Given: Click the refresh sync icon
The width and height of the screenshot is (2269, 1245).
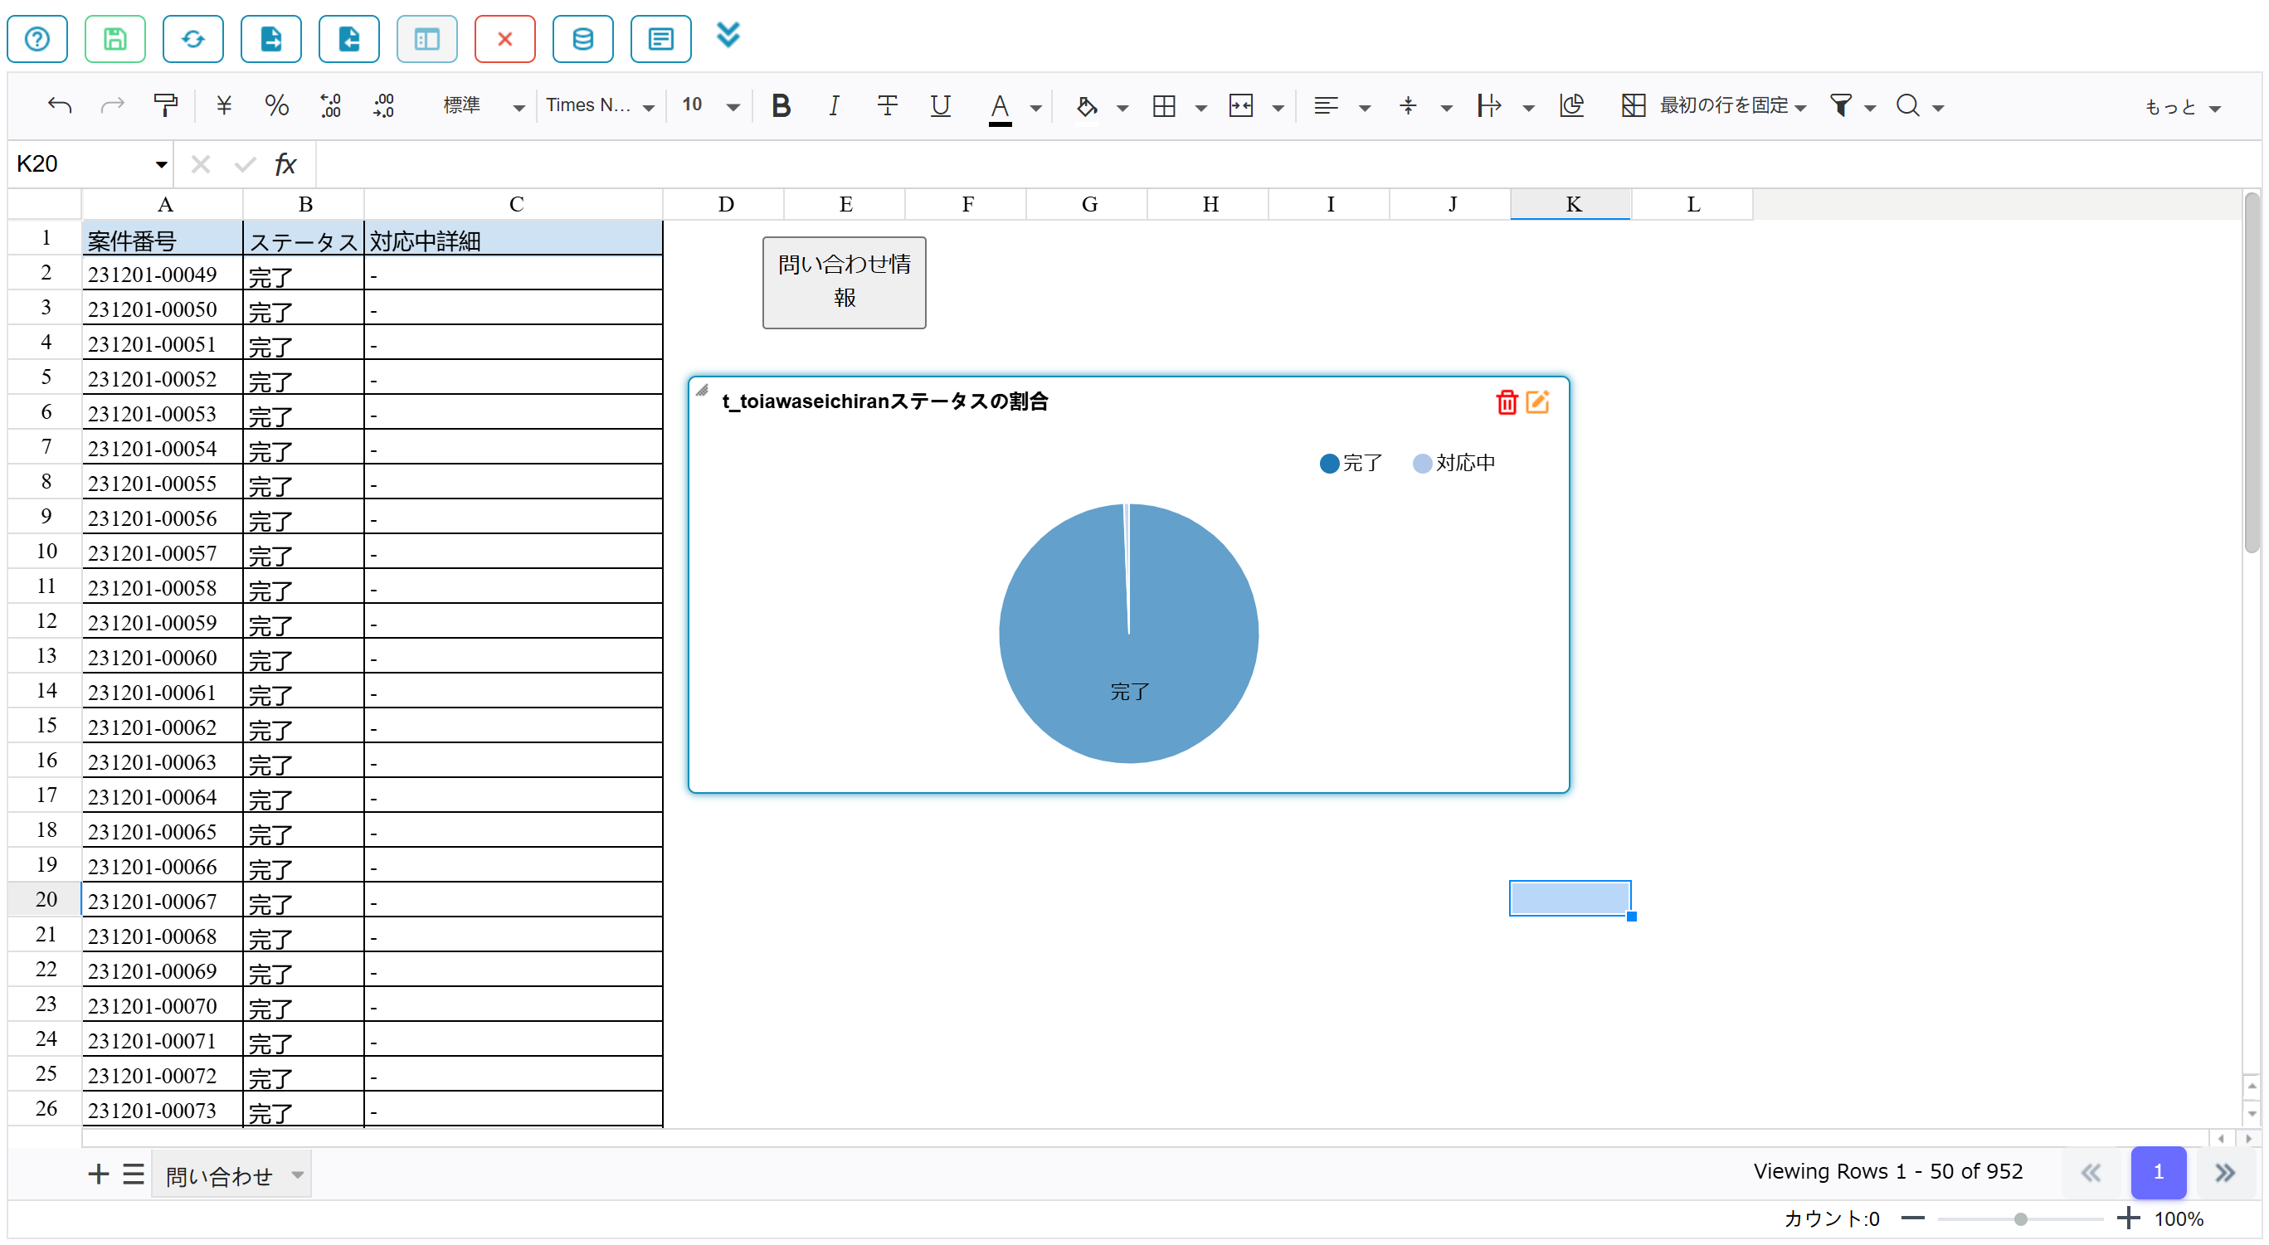Looking at the screenshot, I should (x=193, y=39).
